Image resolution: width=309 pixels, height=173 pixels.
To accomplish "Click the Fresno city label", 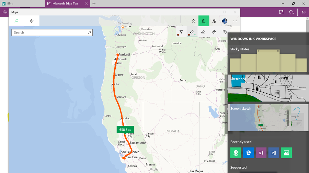I will click(150, 164).
